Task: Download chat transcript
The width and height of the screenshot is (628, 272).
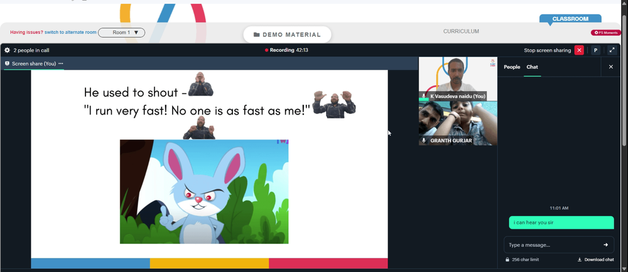Action: tap(595, 259)
